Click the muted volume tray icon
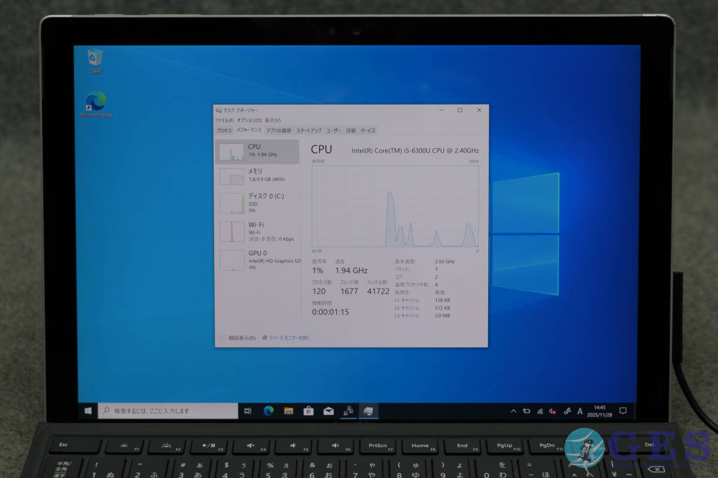Viewport: 718px width, 478px height. pos(552,411)
